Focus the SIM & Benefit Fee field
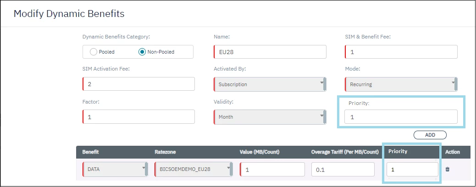 [x=401, y=52]
